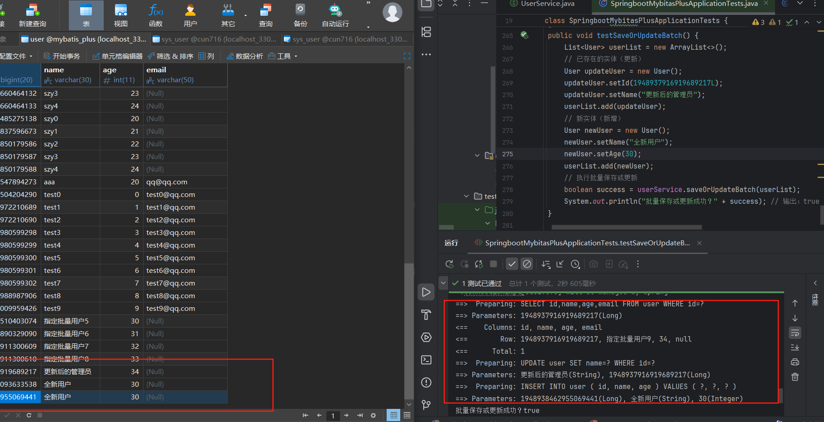Click the 查询 (query) toolbar icon
Image resolution: width=824 pixels, height=422 pixels.
click(x=266, y=15)
